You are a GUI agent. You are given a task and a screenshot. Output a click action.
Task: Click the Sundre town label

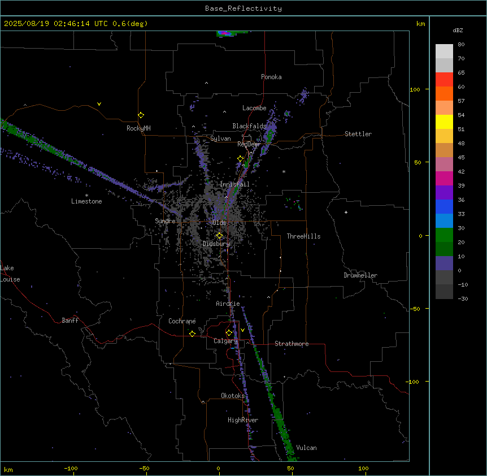[165, 221]
